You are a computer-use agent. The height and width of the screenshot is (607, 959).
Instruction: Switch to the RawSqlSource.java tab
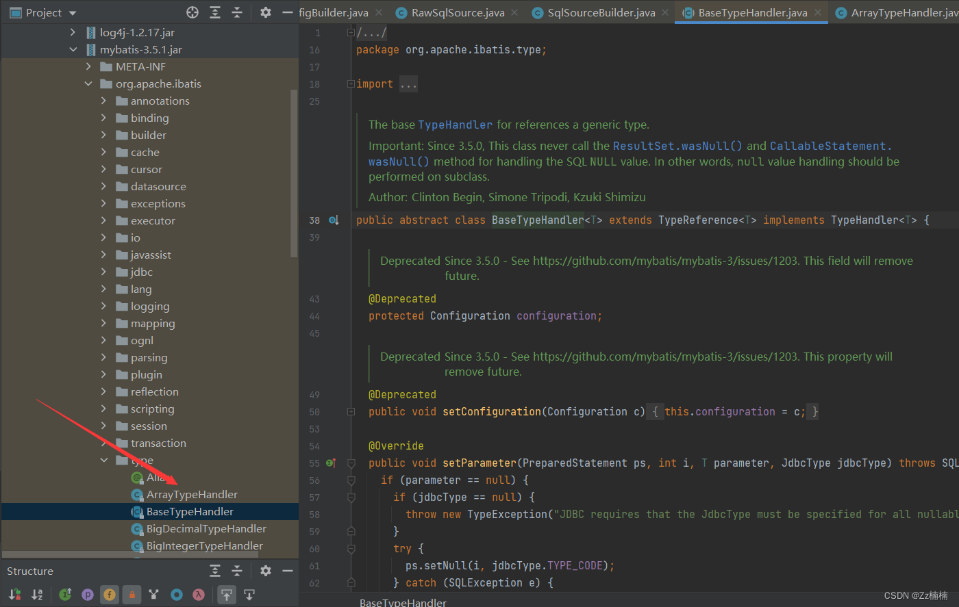(458, 13)
